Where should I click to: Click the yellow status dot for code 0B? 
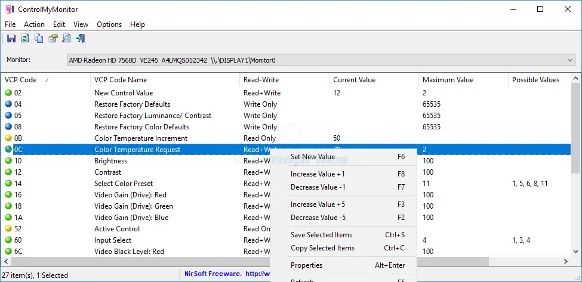[8, 138]
